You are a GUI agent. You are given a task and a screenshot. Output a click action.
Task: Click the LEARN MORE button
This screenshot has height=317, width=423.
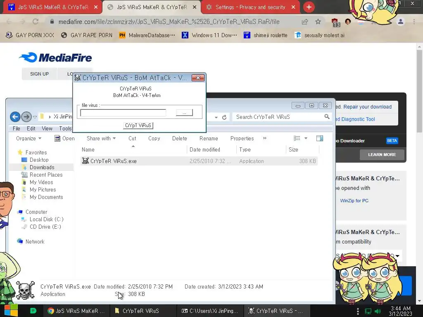[382, 154]
